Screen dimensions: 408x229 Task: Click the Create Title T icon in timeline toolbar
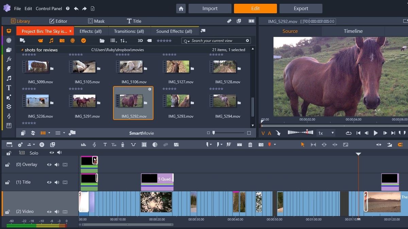[105, 145]
